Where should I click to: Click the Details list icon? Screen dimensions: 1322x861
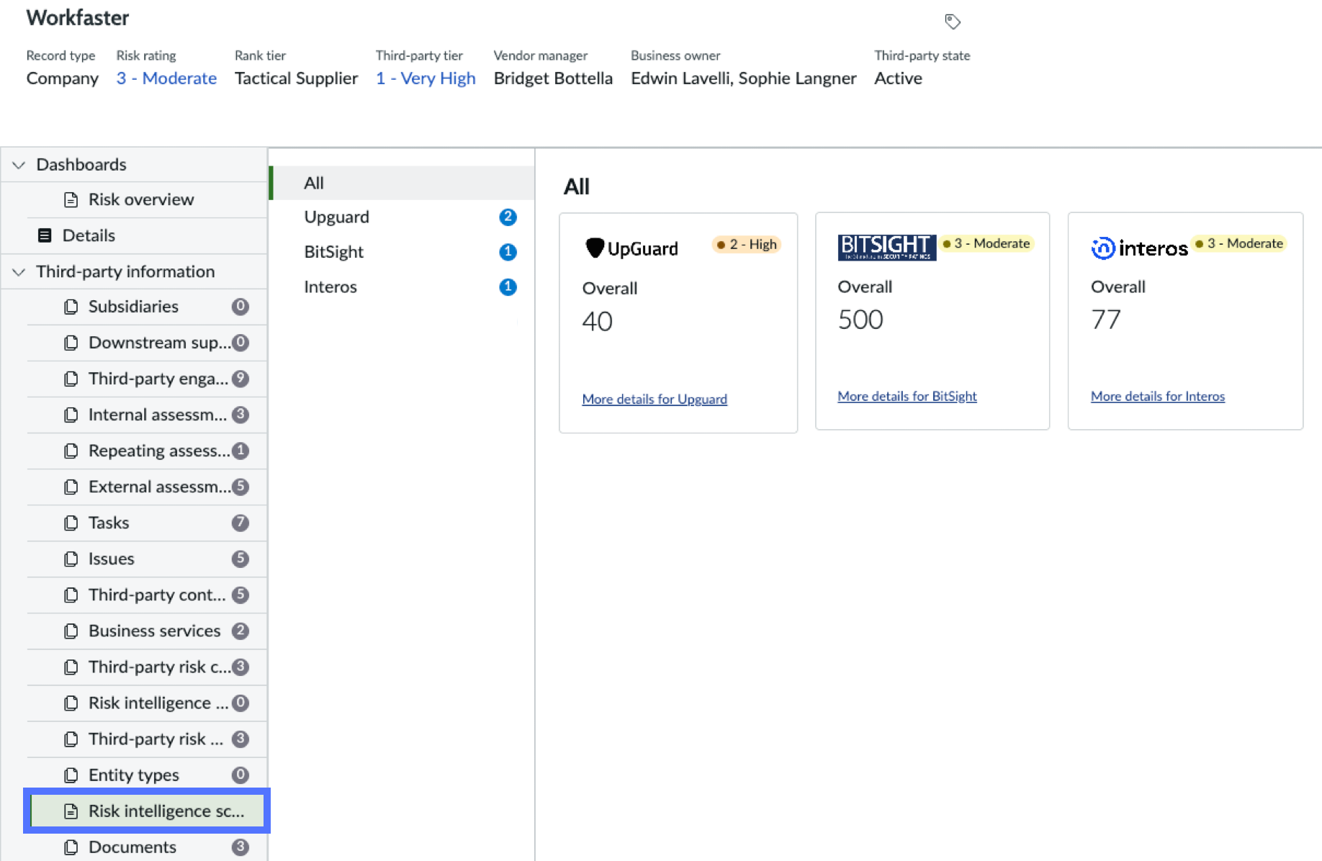click(x=45, y=235)
